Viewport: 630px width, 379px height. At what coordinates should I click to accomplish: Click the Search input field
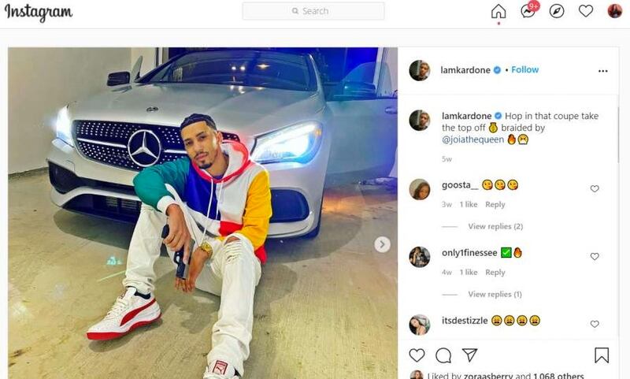[313, 11]
